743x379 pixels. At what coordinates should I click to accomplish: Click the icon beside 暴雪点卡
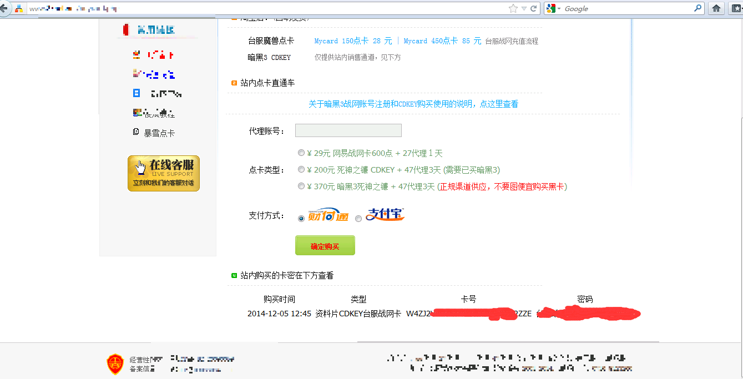point(136,132)
